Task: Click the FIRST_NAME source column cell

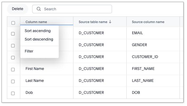Action: coord(153,69)
